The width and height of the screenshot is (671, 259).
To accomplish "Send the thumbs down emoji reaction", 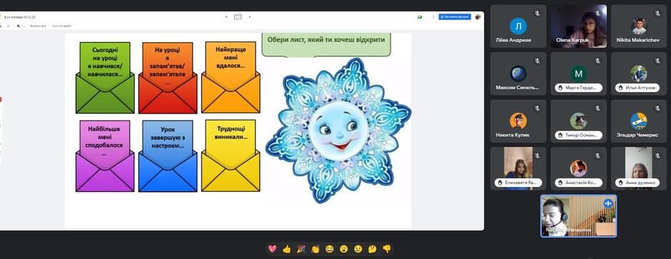I will coord(386,249).
